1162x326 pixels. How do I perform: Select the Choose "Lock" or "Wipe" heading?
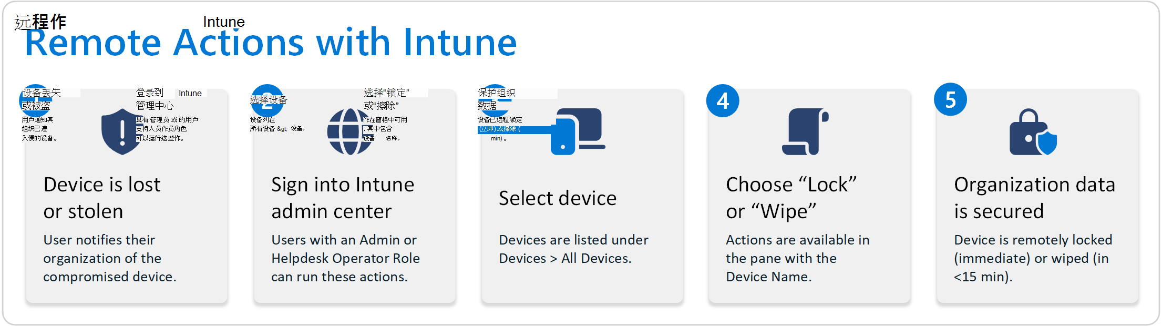(791, 198)
